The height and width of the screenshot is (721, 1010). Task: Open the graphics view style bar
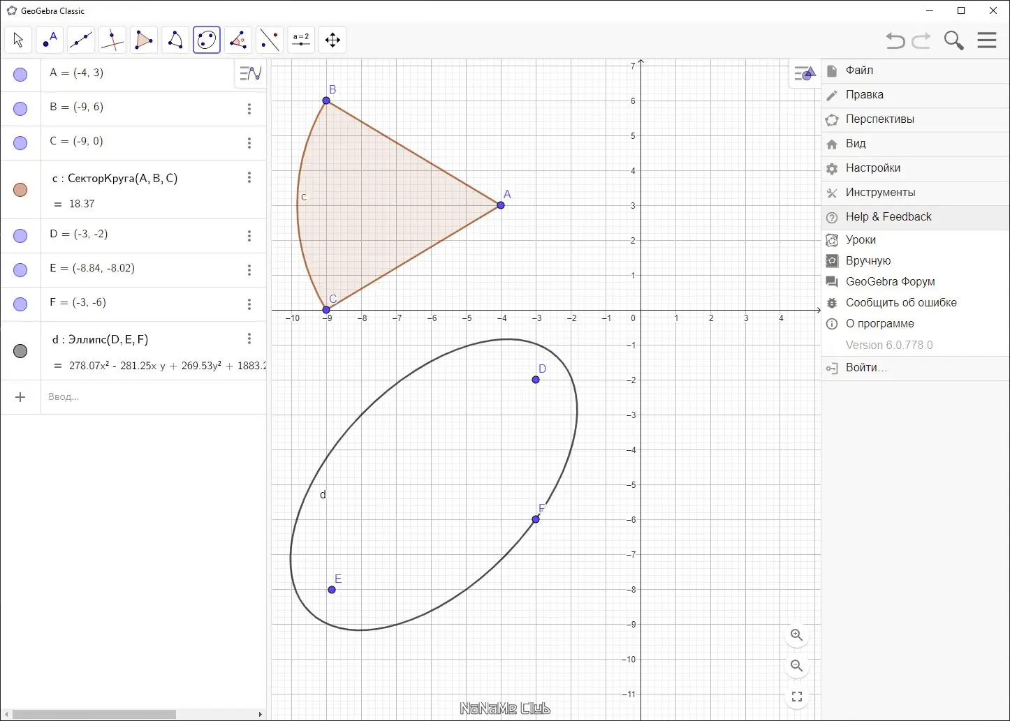(805, 73)
